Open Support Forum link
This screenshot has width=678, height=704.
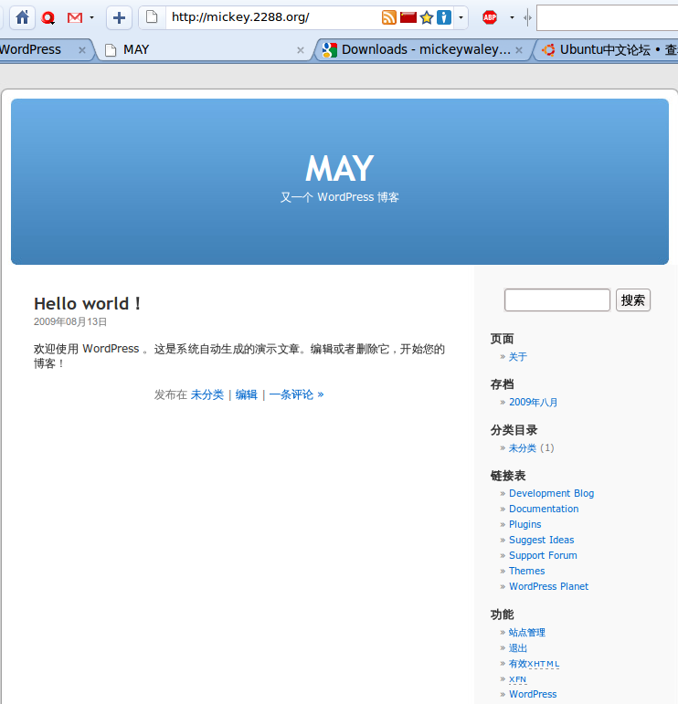click(543, 556)
